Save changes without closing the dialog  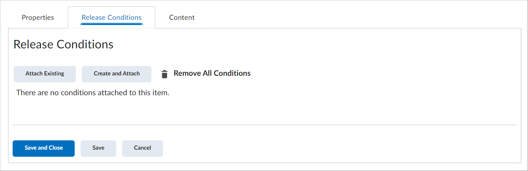tap(98, 148)
